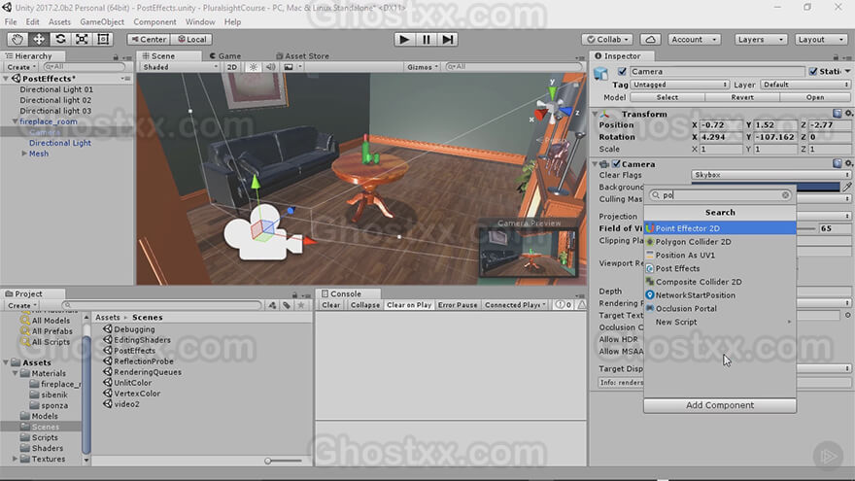Click the Step frame button

coord(447,39)
